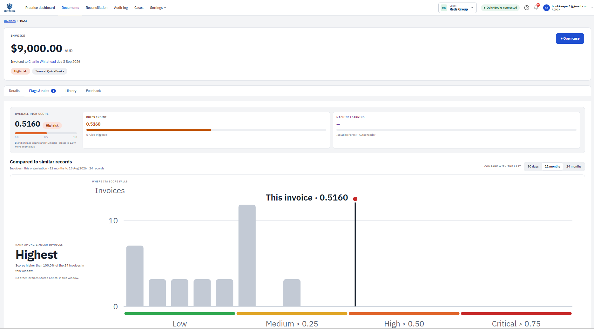The height and width of the screenshot is (329, 594).
Task: Open the help question mark icon
Action: pos(527,8)
